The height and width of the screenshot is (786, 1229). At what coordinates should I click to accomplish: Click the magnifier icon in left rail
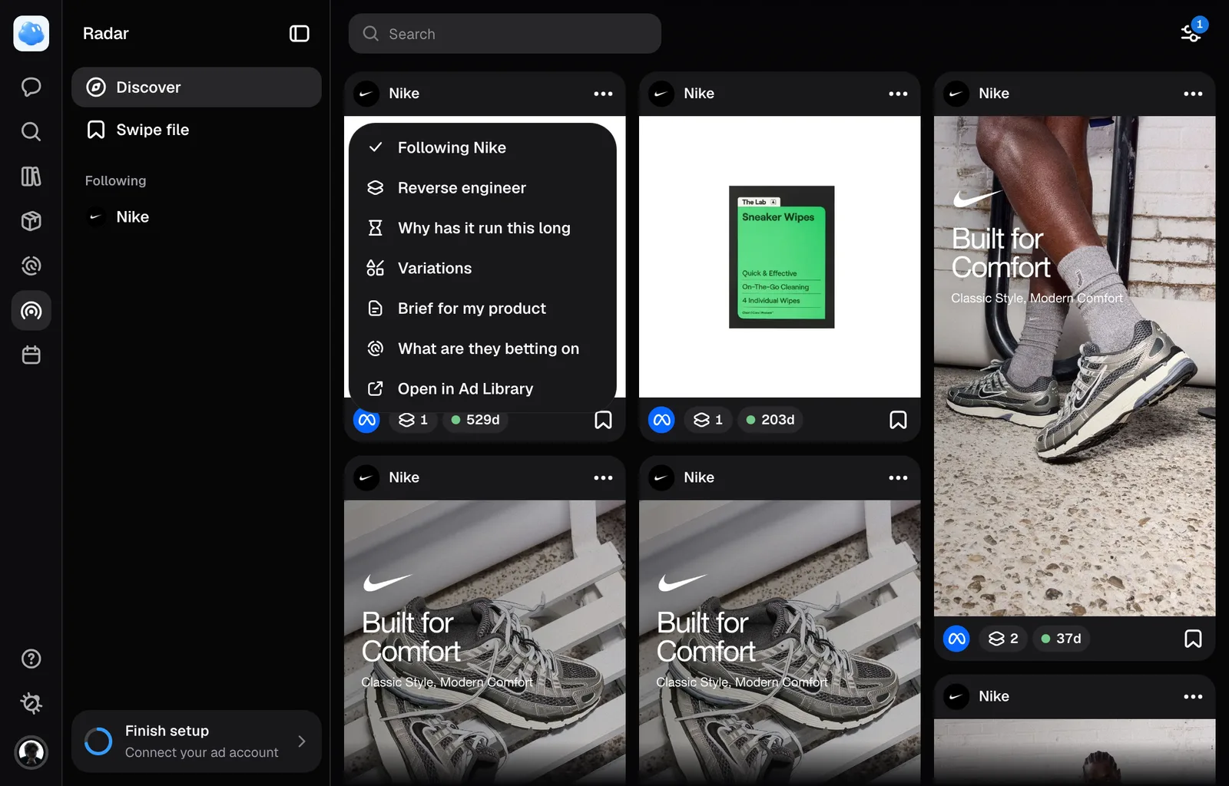click(x=31, y=131)
